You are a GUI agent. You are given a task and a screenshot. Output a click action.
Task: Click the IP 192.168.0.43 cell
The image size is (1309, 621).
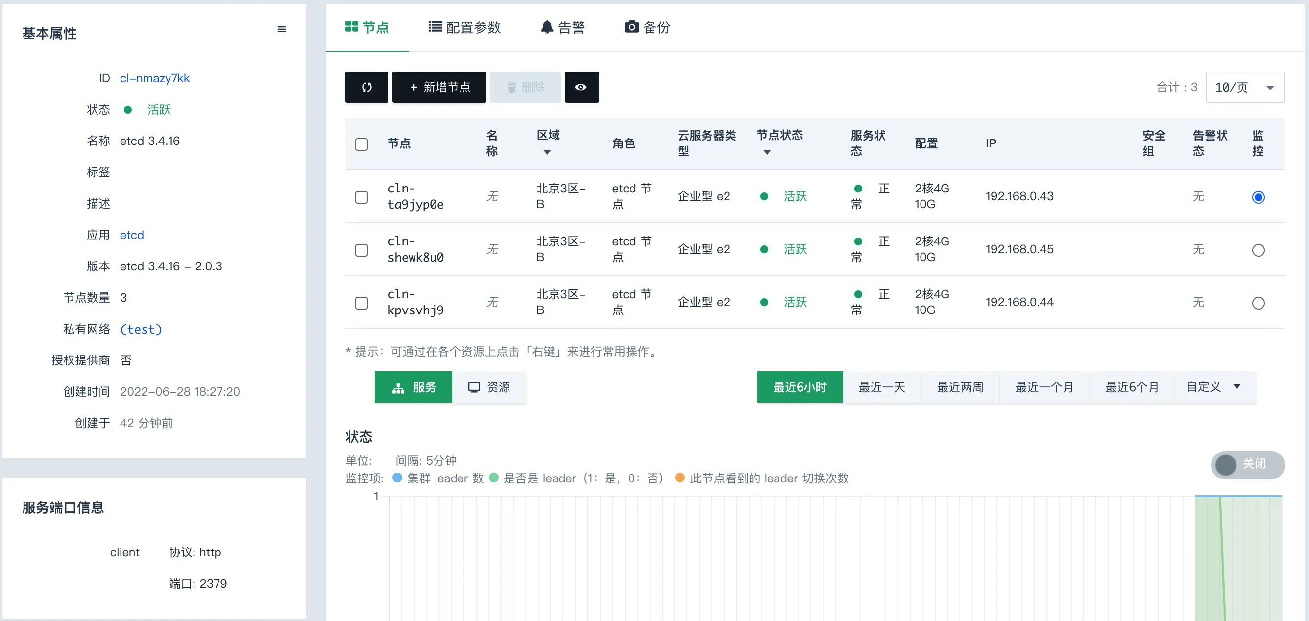click(1019, 197)
